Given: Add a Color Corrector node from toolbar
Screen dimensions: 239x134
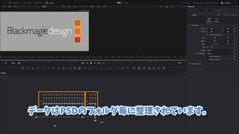Looking at the screenshot, I should pos(44,68).
